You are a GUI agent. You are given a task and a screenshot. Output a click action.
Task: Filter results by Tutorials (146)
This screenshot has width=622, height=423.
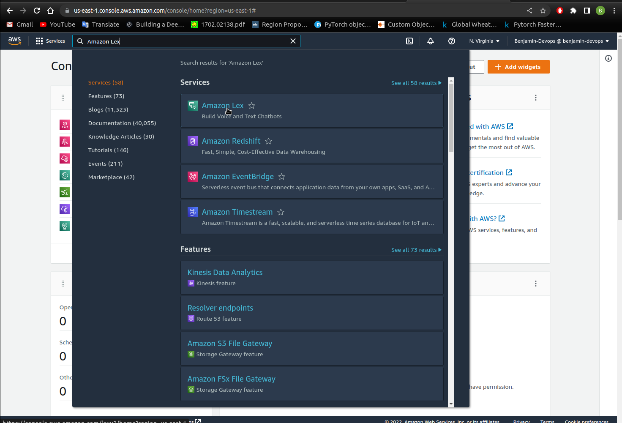[x=108, y=150]
